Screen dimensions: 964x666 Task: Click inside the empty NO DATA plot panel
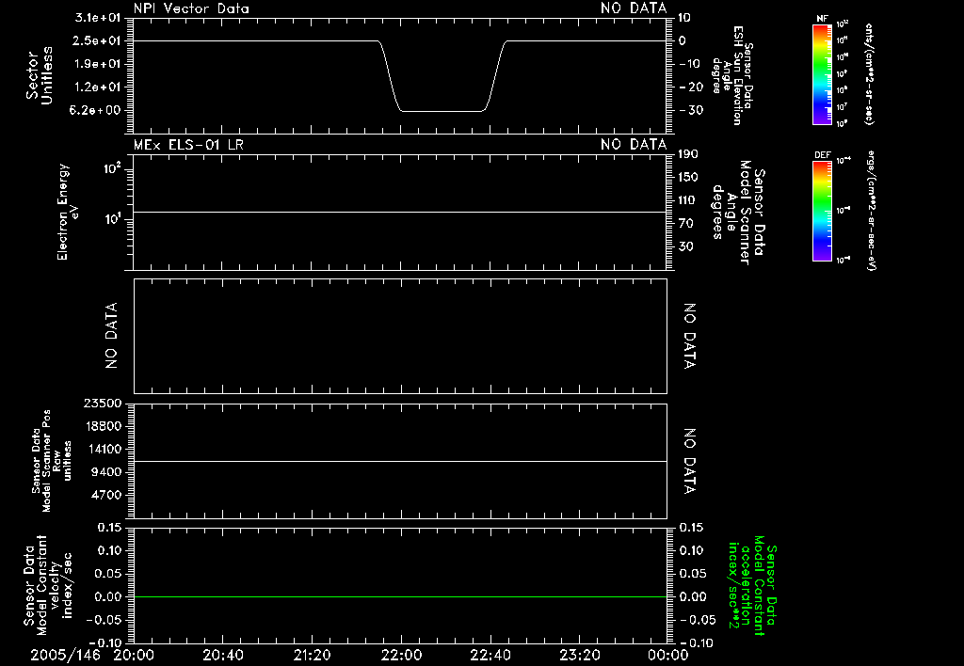click(400, 336)
